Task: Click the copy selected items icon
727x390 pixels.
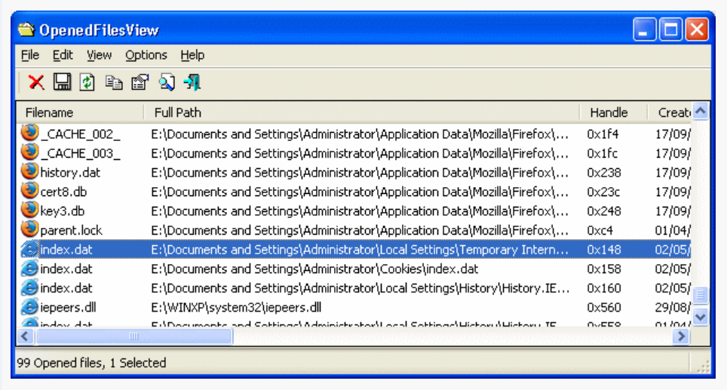Action: click(114, 82)
